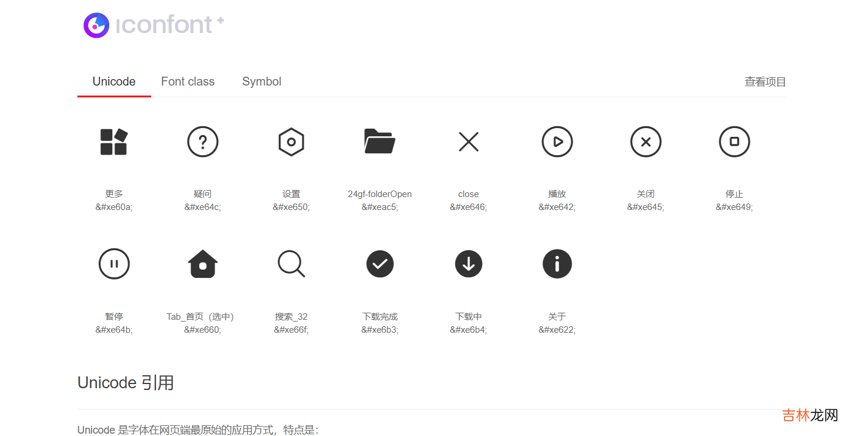Click the plain close X icon
The image size is (862, 436).
469,142
